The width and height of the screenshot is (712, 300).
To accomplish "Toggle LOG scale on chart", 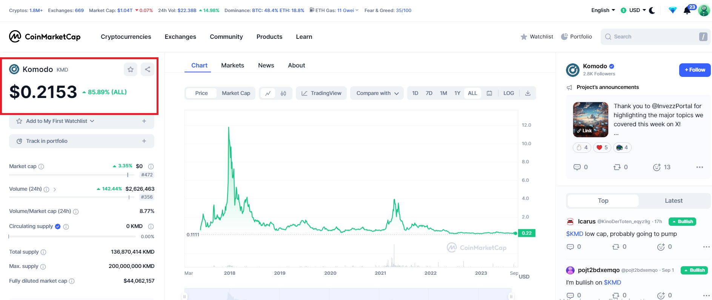I will point(509,93).
